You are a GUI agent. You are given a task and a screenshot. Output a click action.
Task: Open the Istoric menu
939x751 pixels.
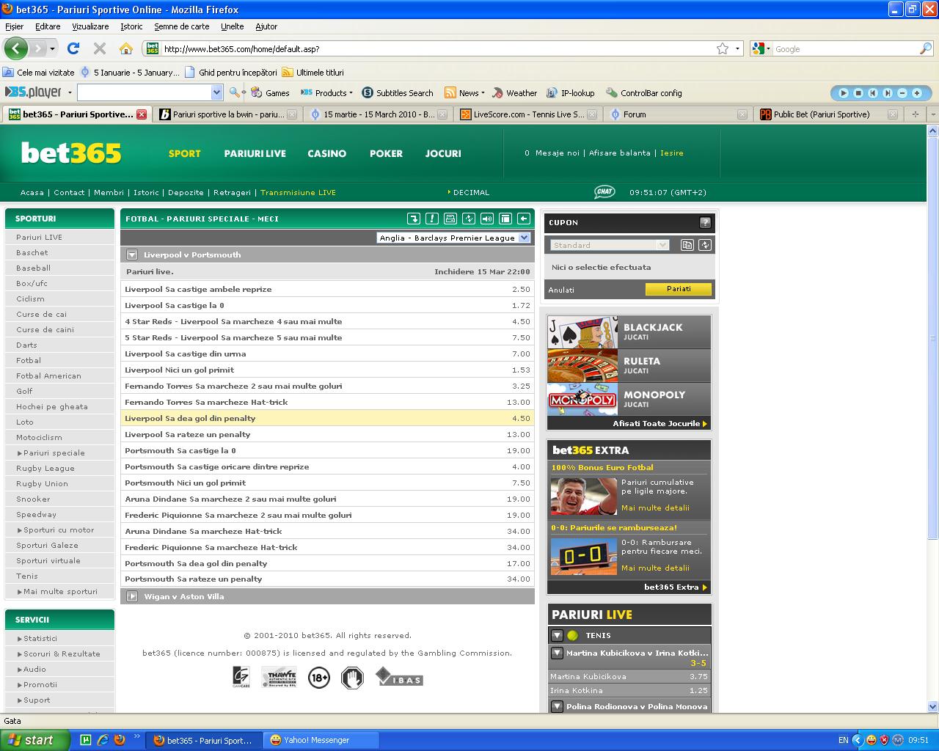tap(131, 26)
